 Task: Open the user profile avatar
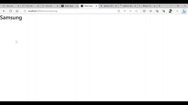pyautogui.click(x=170, y=11)
